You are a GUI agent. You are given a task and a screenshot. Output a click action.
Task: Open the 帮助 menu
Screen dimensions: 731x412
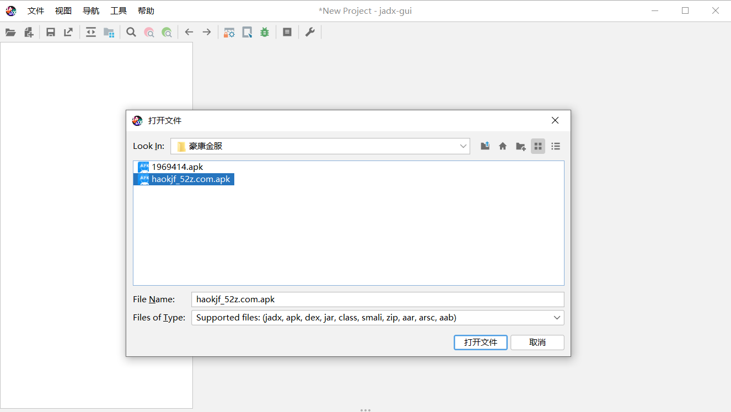146,11
